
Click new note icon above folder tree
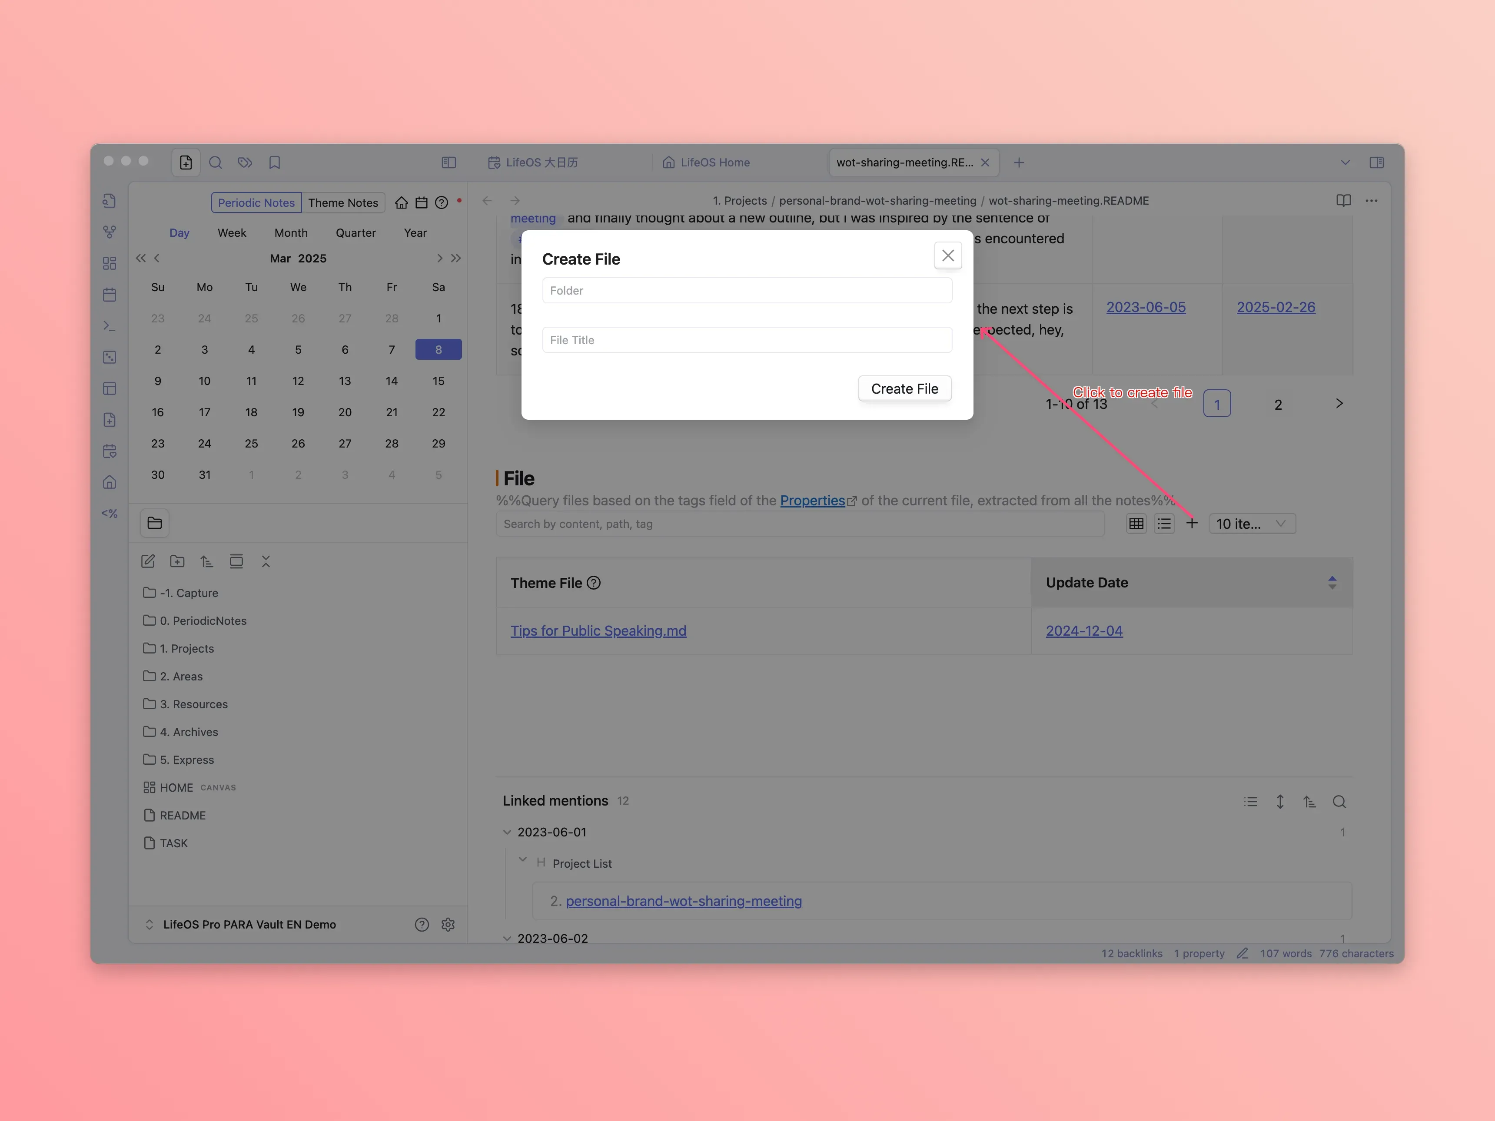tap(148, 561)
